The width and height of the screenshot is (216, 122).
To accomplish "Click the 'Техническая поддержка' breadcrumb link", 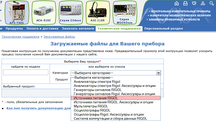I will (x=20, y=37).
